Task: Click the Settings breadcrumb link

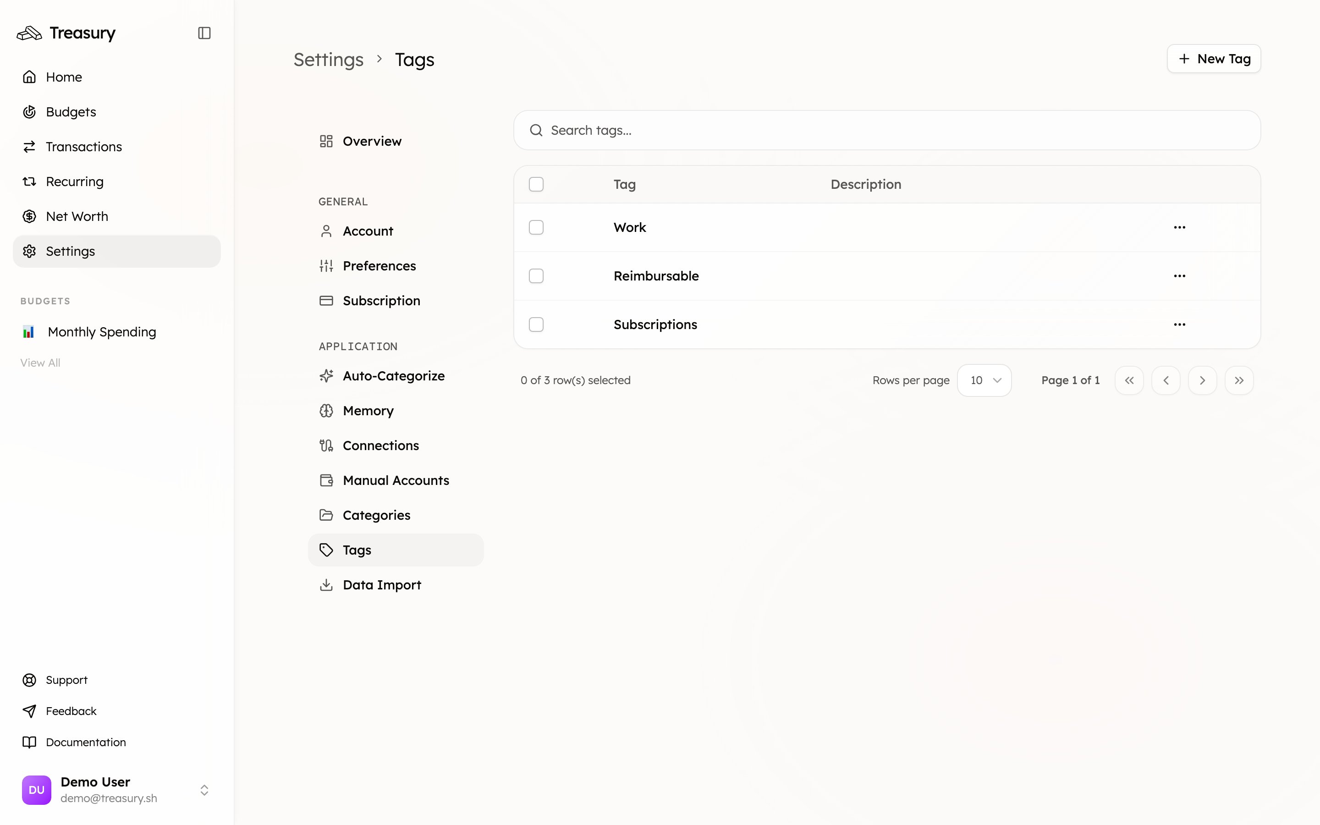Action: click(328, 60)
